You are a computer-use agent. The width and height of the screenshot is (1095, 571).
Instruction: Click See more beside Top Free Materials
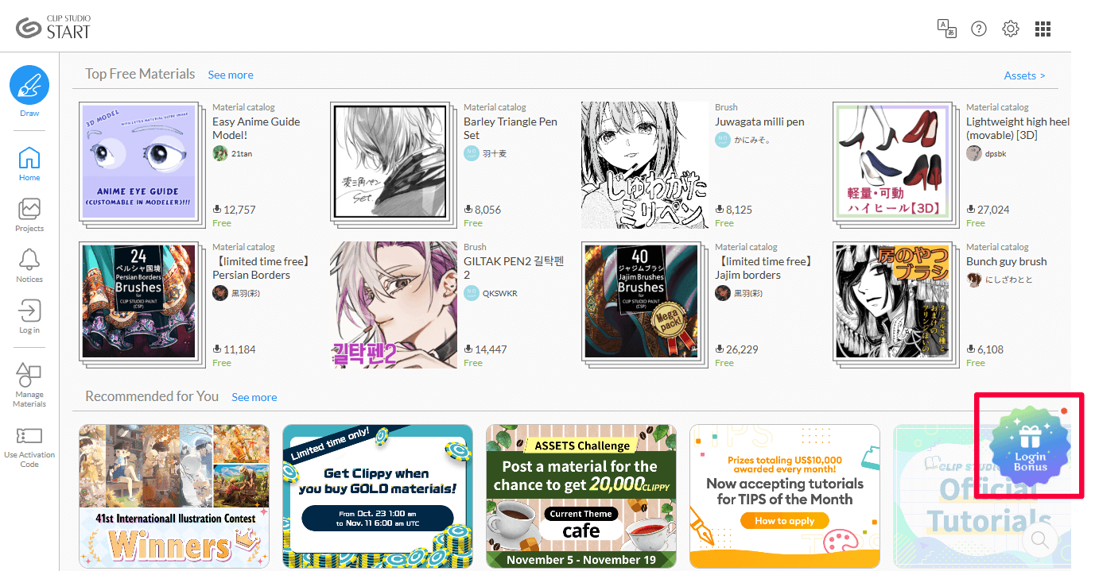pyautogui.click(x=231, y=75)
